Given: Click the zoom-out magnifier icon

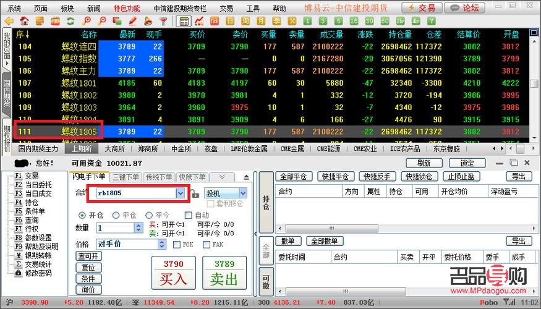Looking at the screenshot, I should click(102, 22).
